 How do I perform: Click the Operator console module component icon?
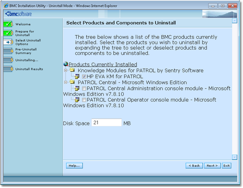(x=77, y=99)
